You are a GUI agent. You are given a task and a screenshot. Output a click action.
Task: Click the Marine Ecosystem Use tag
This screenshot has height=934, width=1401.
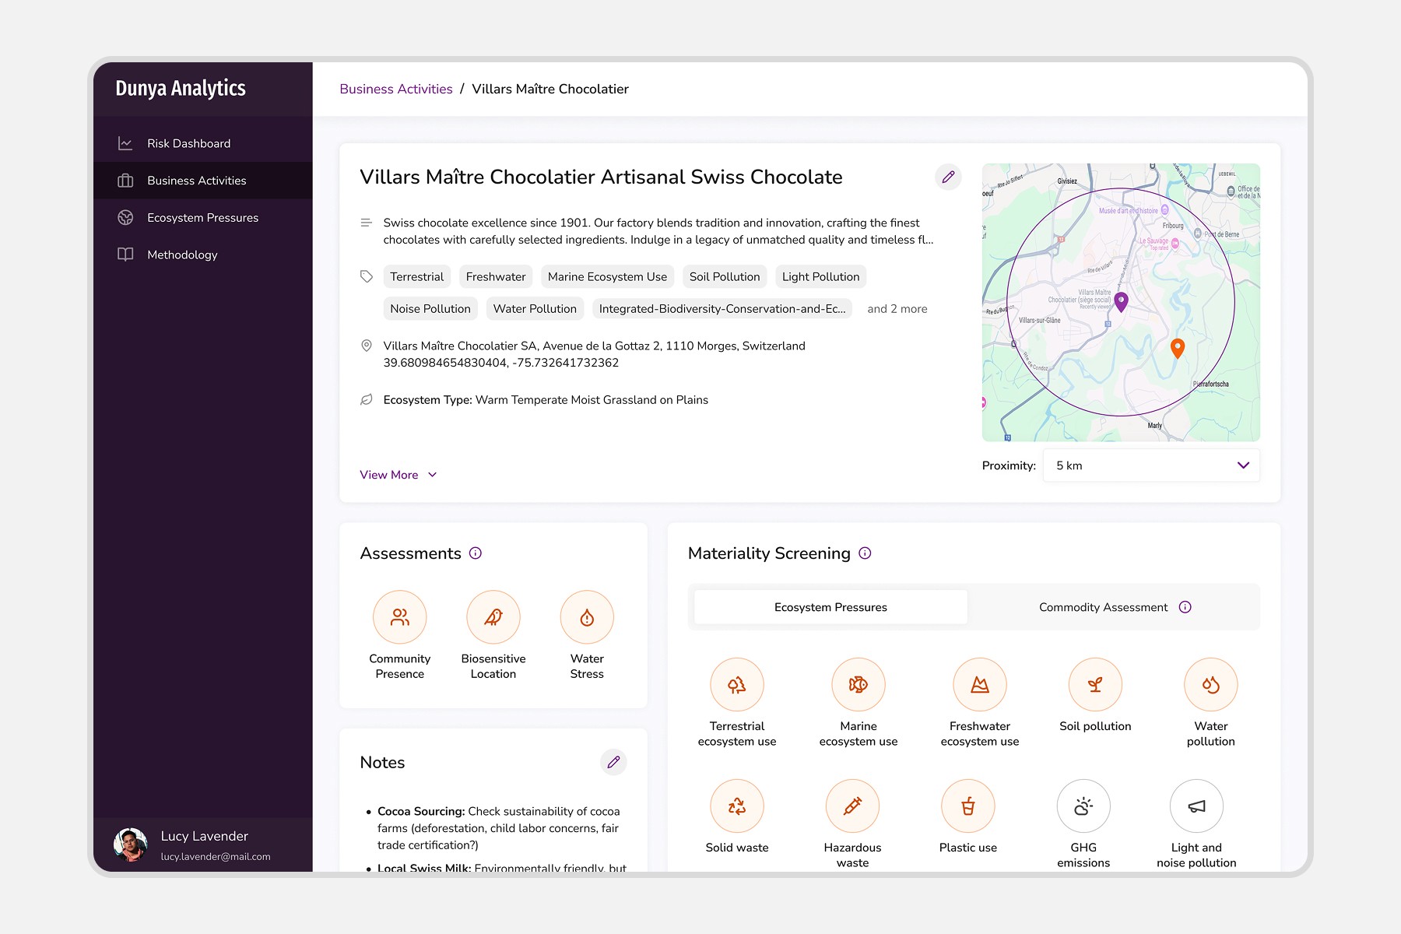point(607,276)
